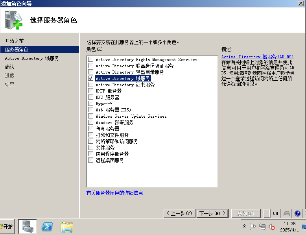Open Active Directory 域服务 sidebar step
This screenshot has height=235, width=306.
click(32, 58)
